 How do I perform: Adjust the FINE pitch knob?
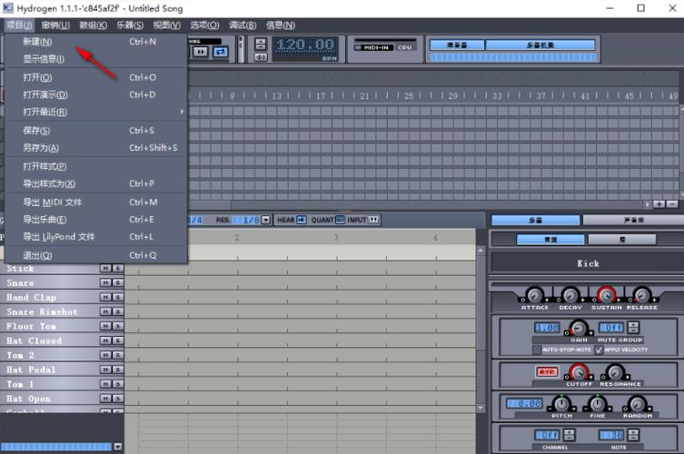coord(597,404)
